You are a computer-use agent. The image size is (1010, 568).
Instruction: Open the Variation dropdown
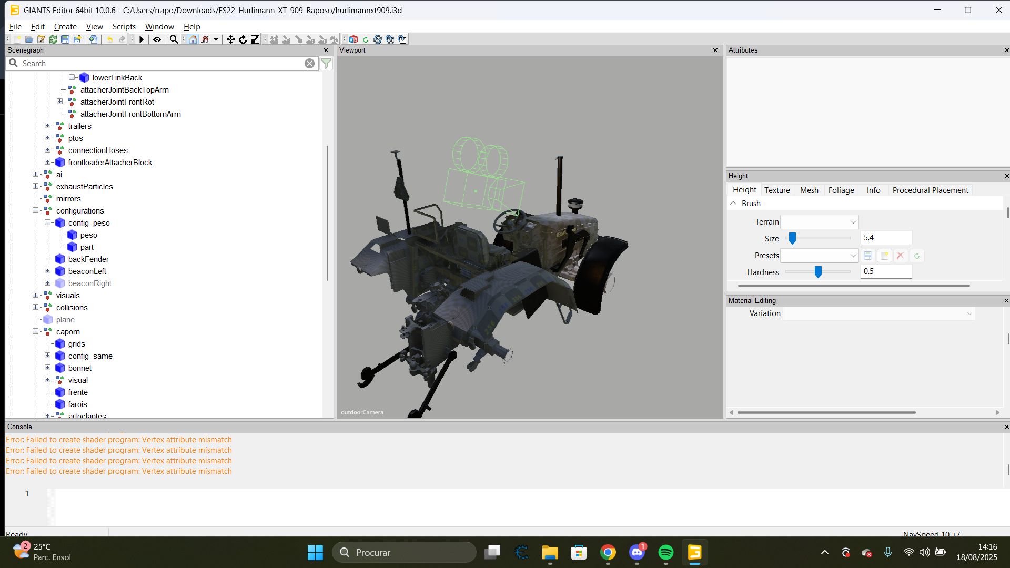pos(878,314)
